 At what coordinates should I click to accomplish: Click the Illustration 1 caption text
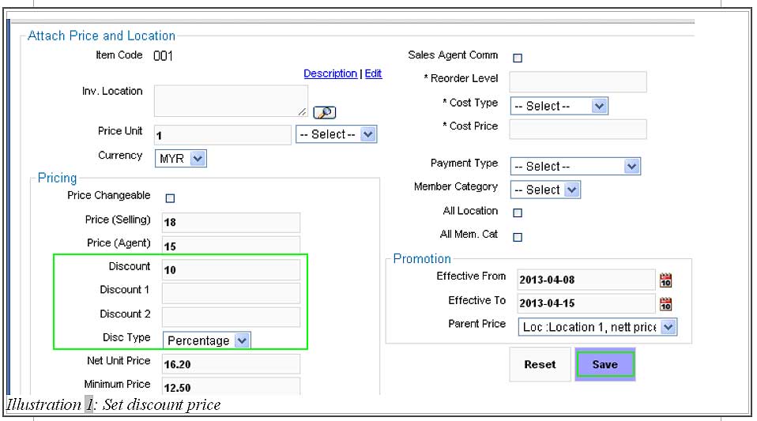pyautogui.click(x=113, y=404)
